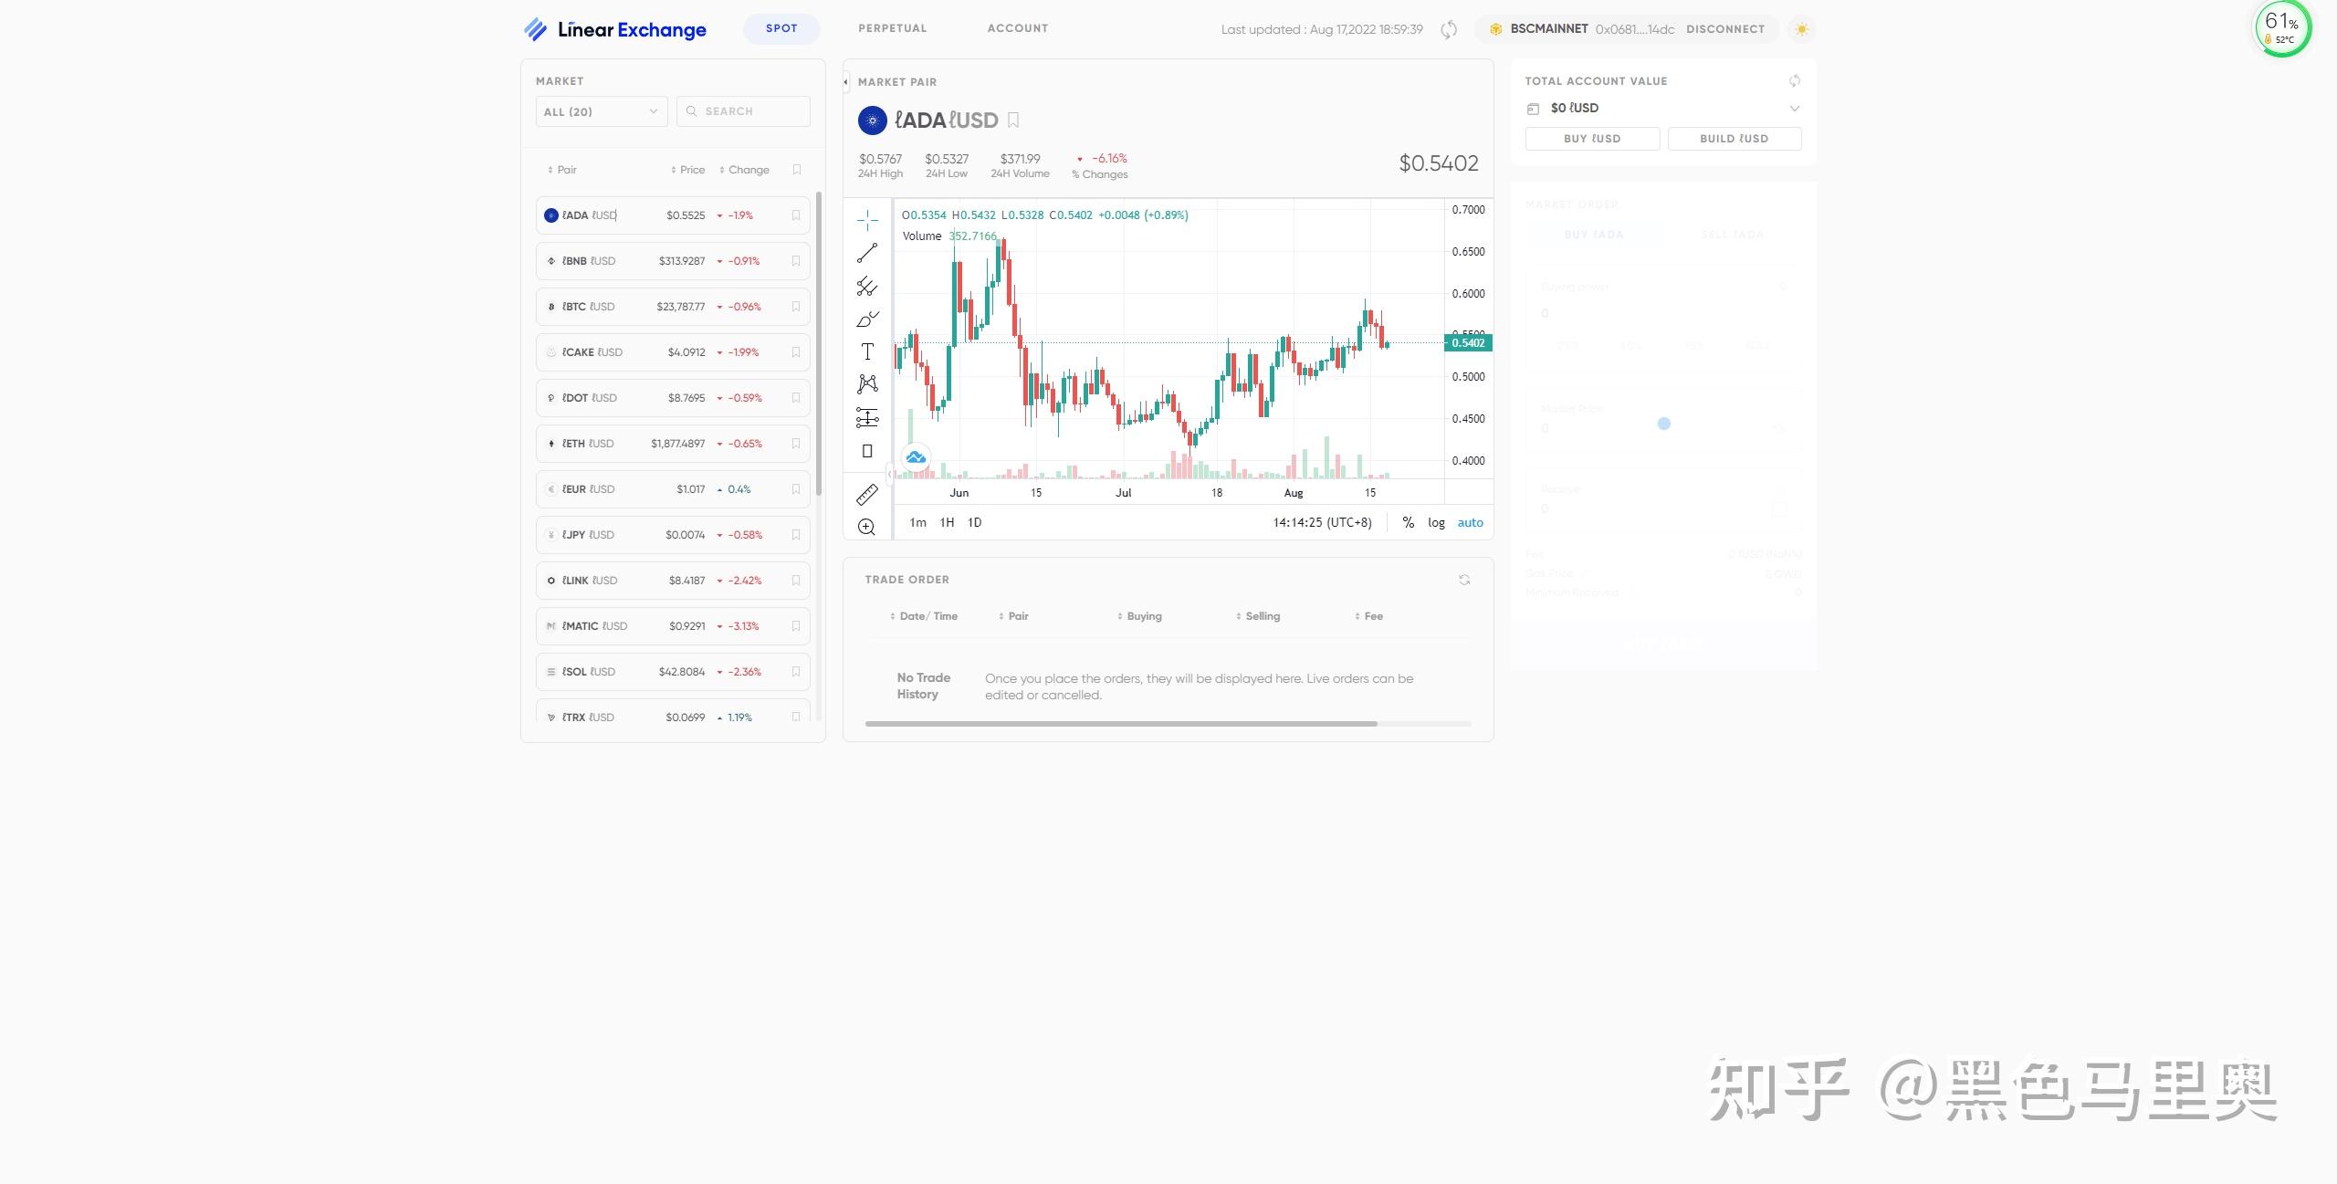2337x1184 pixels.
Task: Select the ruler measure tool
Action: tap(866, 495)
